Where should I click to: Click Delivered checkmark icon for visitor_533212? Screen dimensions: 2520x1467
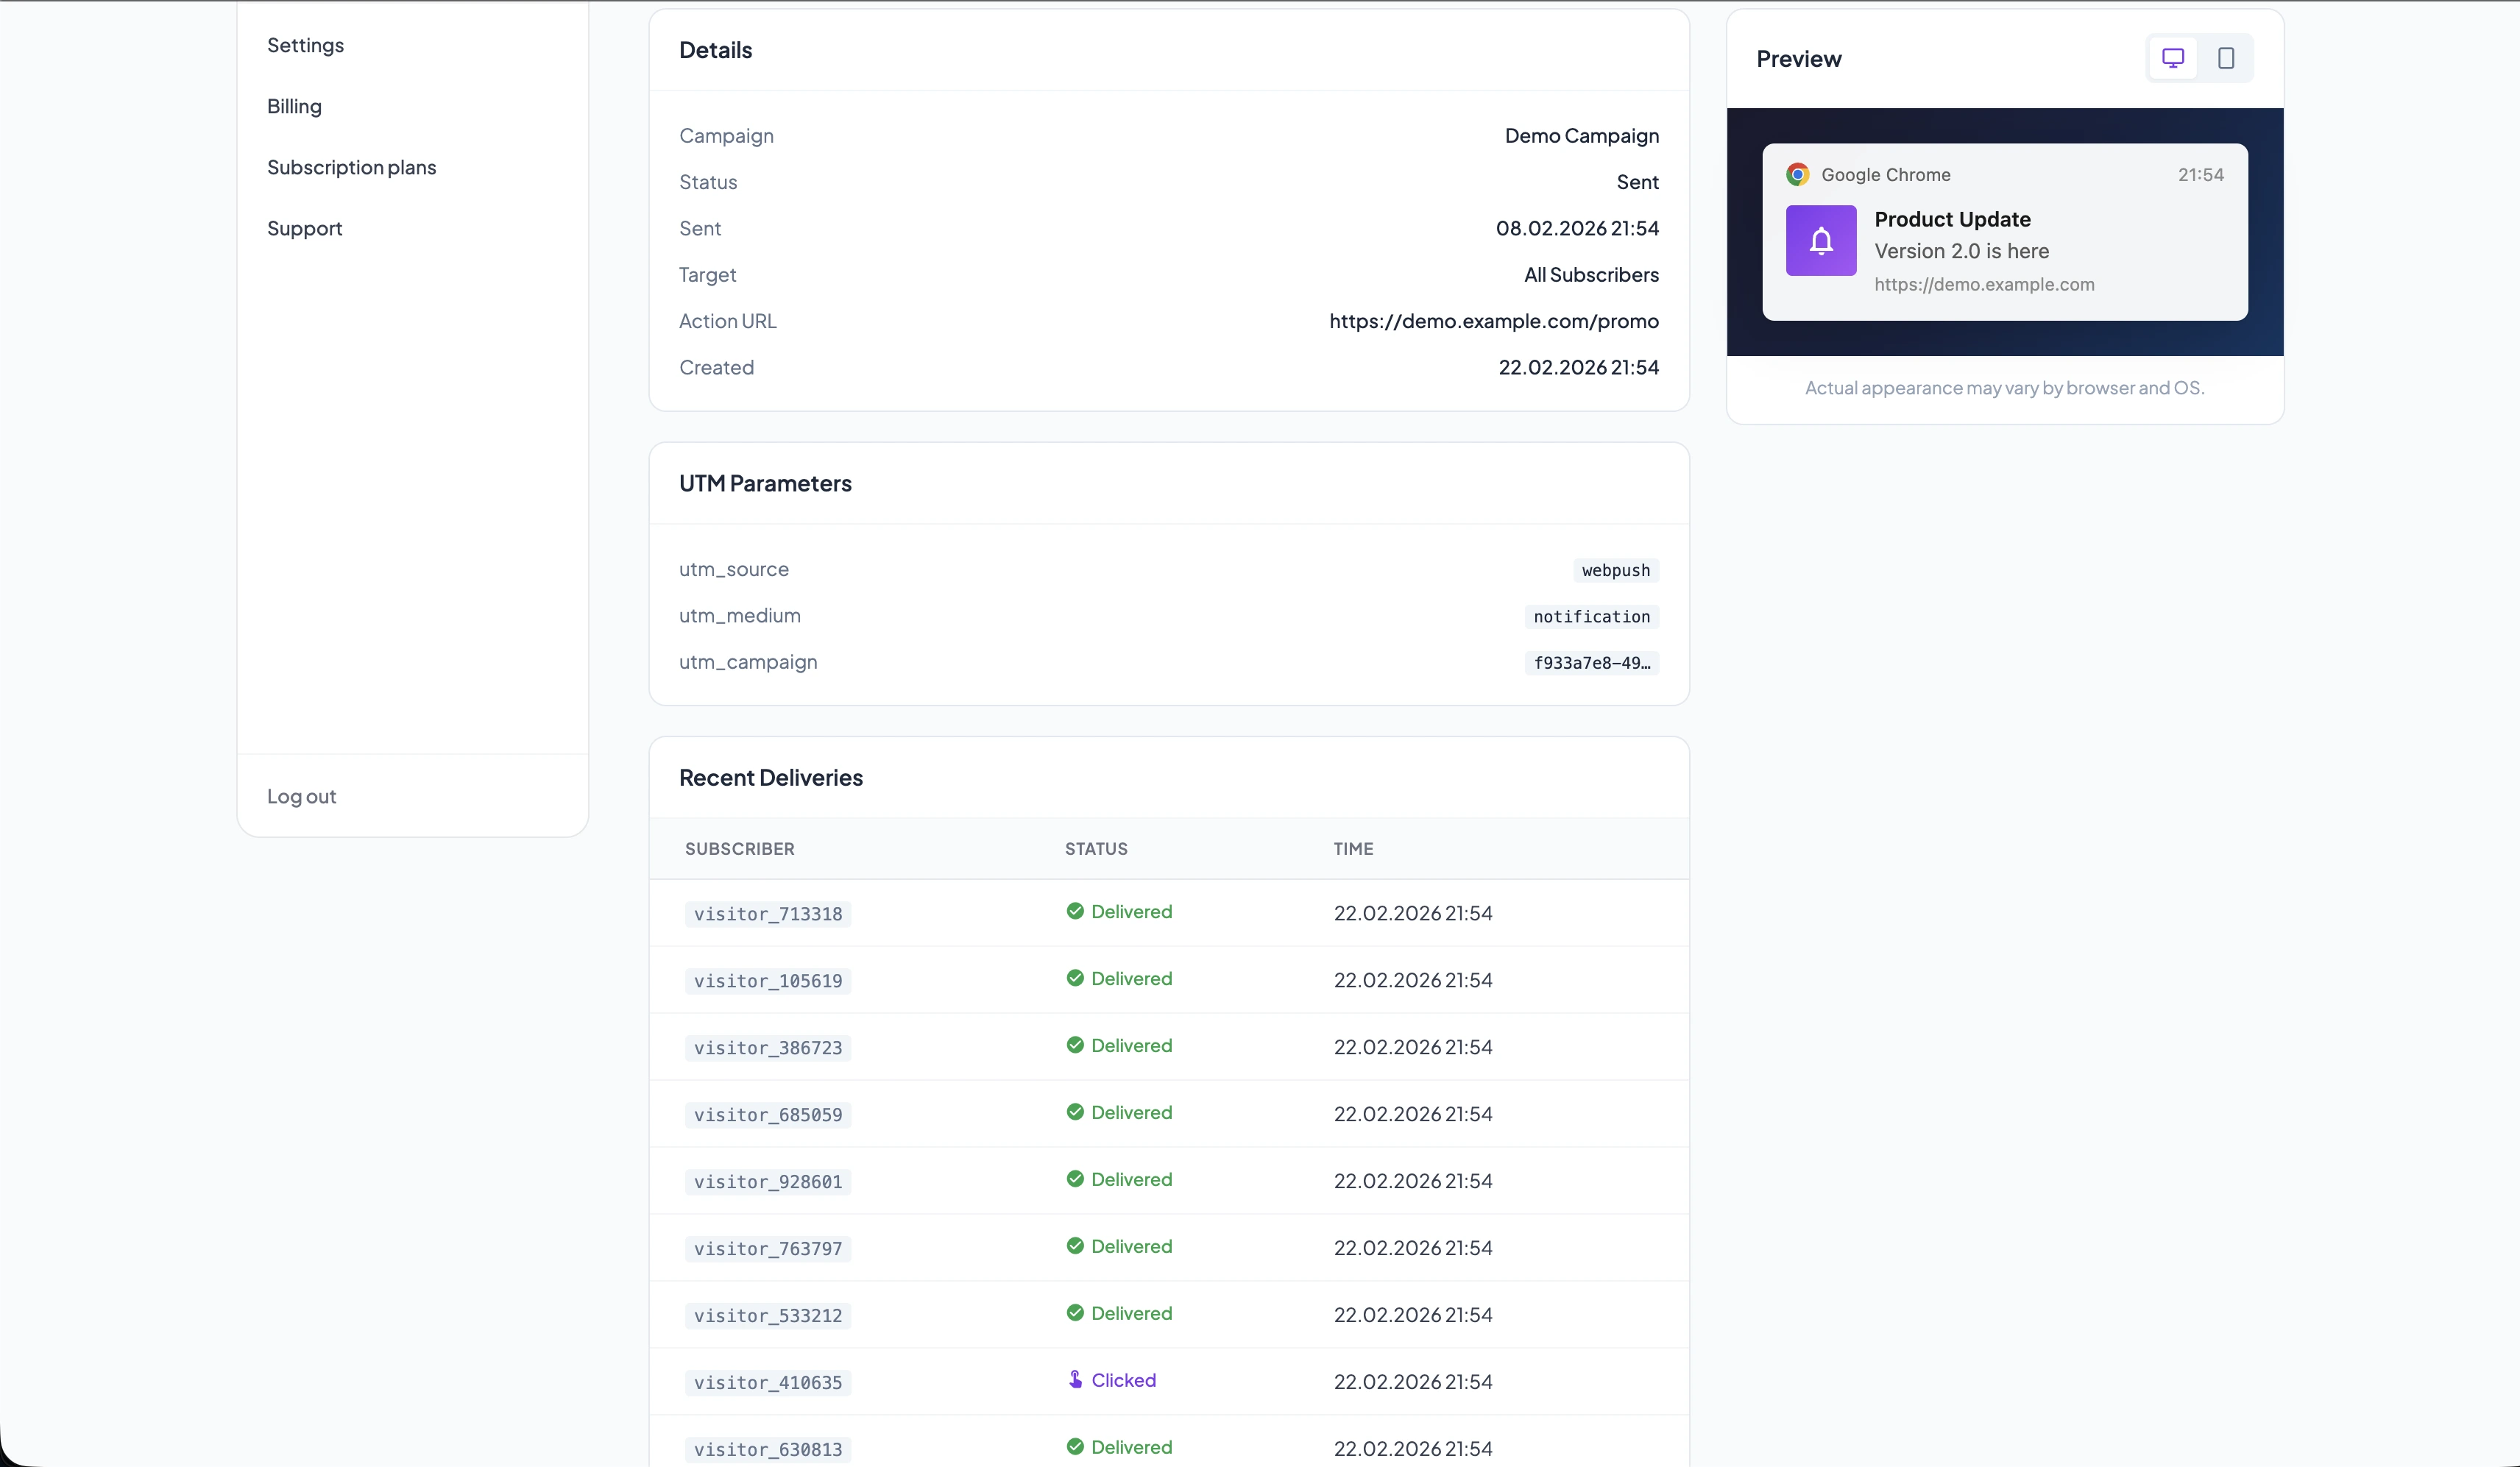[1075, 1313]
